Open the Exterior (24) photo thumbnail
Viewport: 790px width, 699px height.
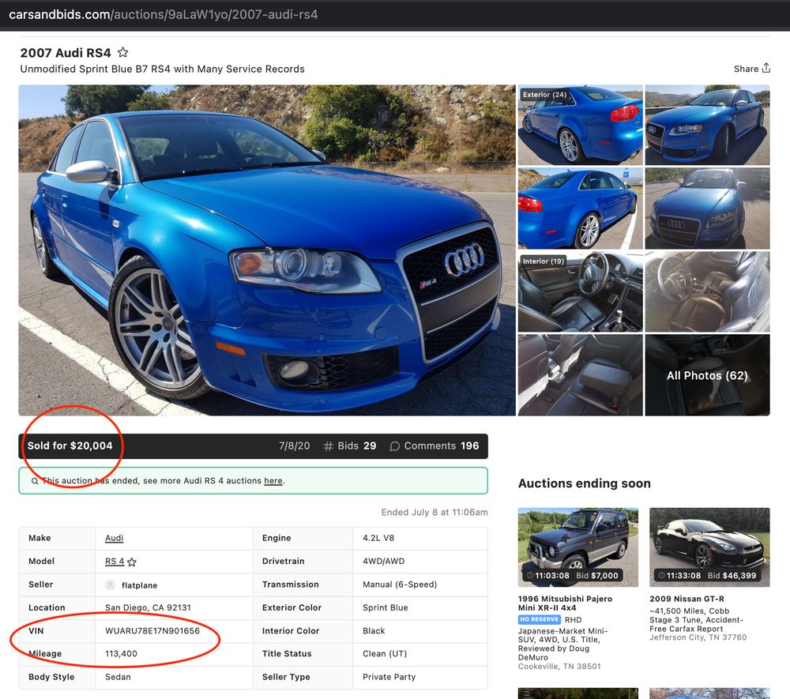580,125
